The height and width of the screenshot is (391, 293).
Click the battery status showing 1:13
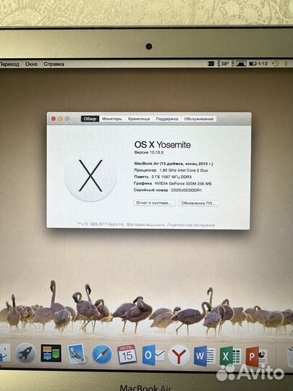coord(258,64)
